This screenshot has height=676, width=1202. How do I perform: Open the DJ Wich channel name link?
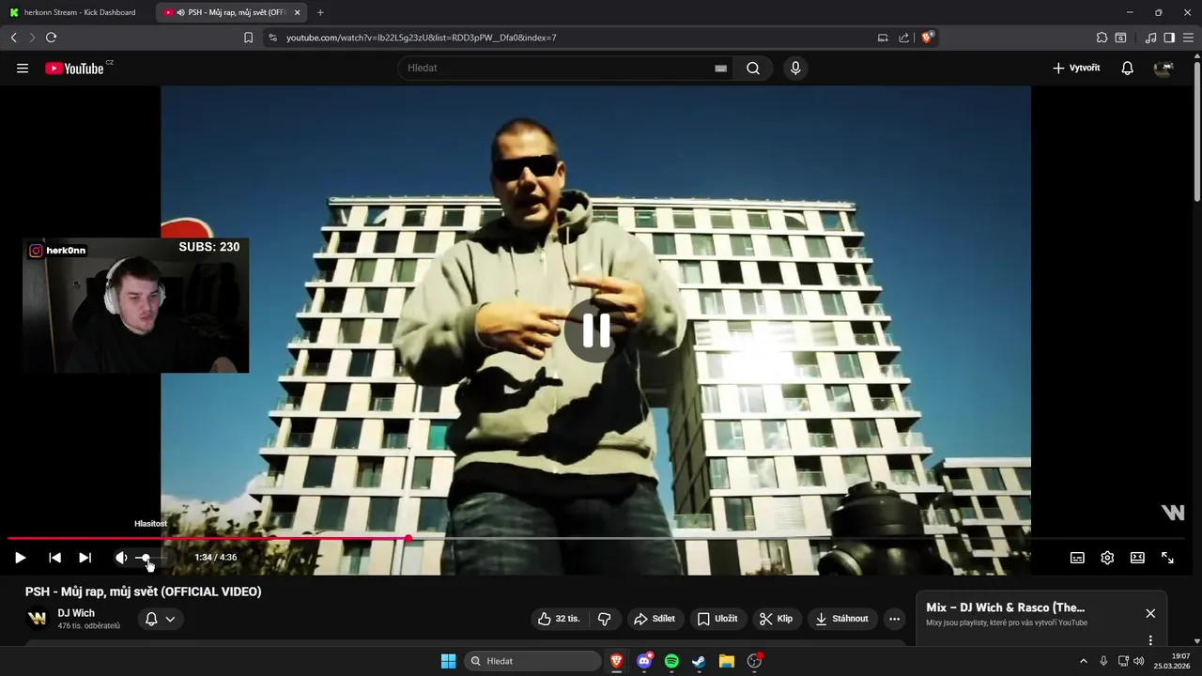(76, 613)
